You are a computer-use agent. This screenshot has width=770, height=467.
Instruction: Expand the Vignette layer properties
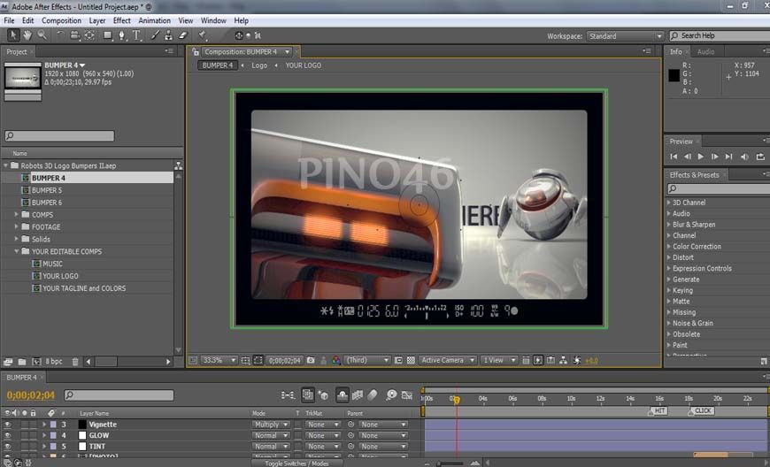pos(44,425)
